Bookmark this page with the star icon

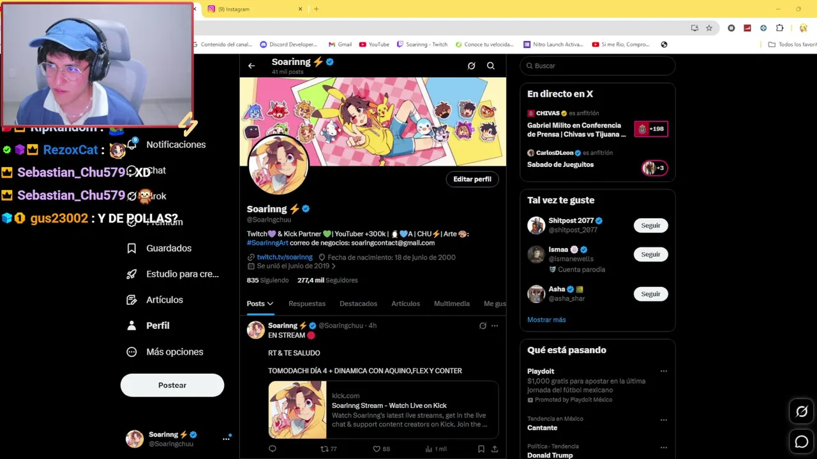tap(709, 28)
